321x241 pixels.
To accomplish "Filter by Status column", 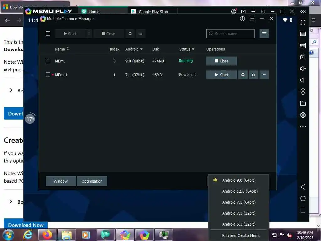I will 187,49.
